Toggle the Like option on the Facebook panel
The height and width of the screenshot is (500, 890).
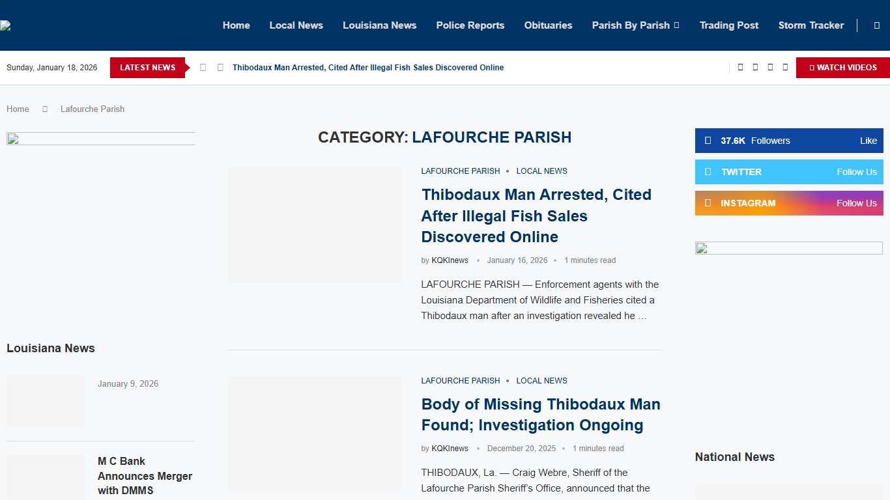(868, 141)
